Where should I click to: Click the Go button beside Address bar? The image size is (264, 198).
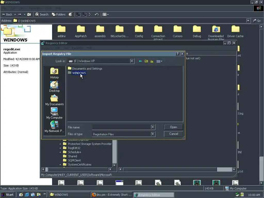(257, 21)
